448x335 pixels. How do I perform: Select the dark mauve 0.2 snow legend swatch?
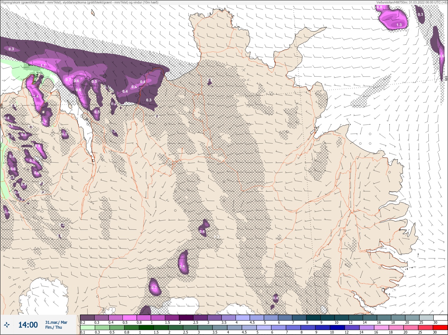click(87, 318)
